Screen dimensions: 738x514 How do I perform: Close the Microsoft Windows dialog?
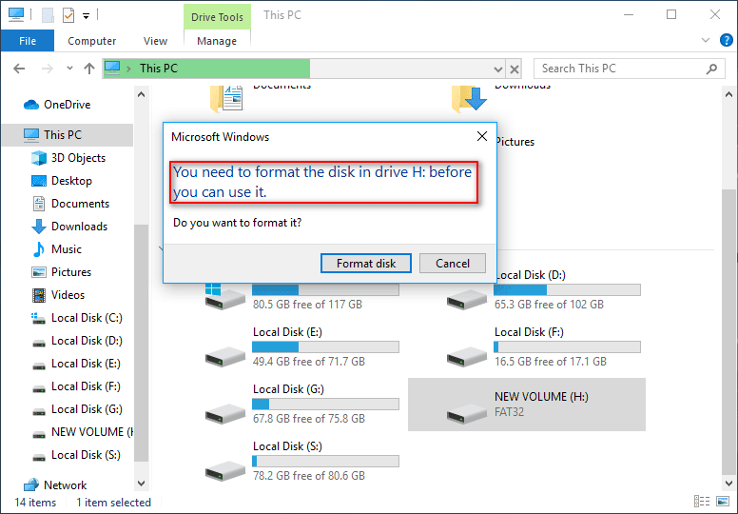pyautogui.click(x=481, y=137)
